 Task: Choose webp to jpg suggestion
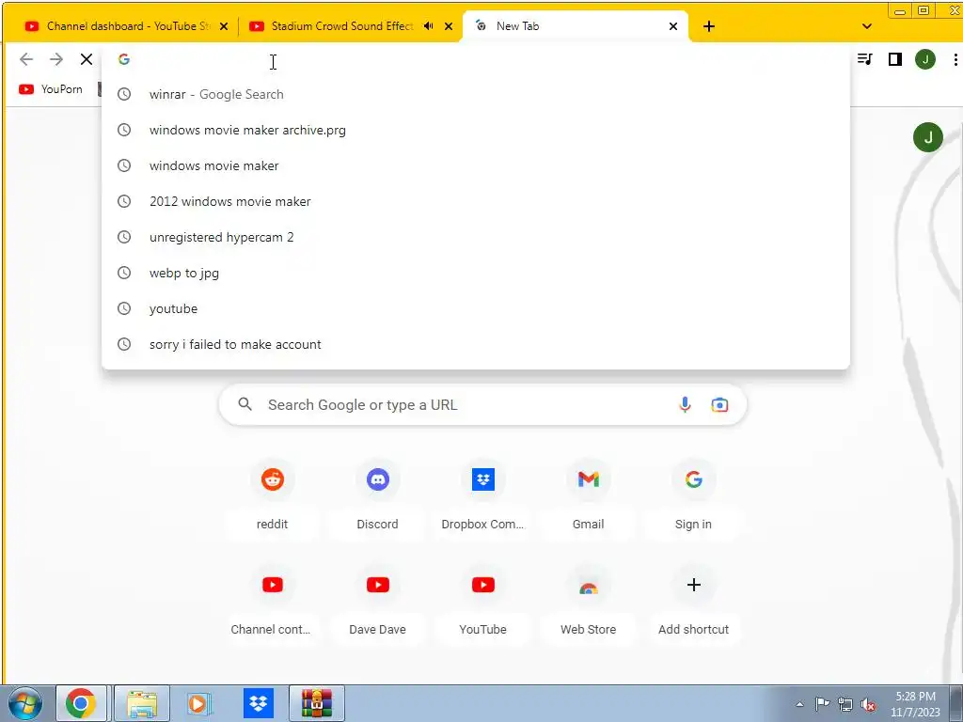475,273
